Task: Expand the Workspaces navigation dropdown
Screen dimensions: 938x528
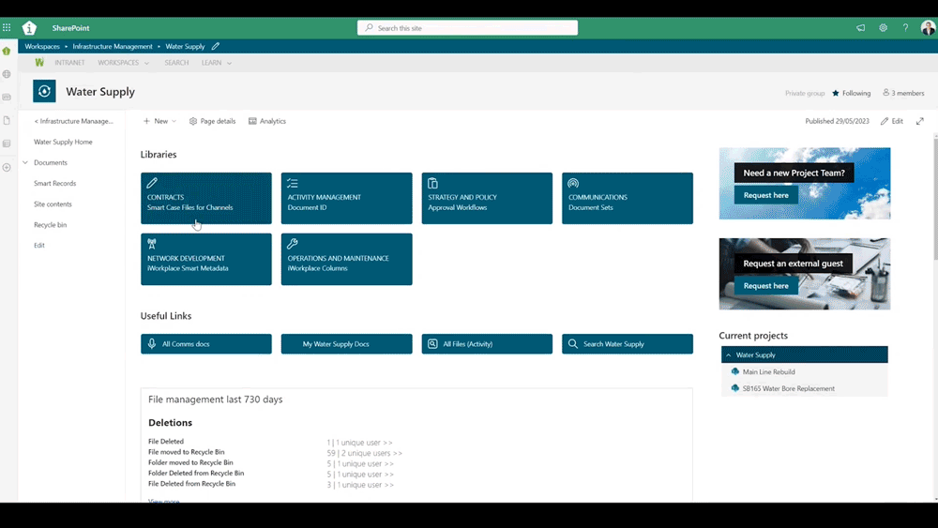Action: 124,63
